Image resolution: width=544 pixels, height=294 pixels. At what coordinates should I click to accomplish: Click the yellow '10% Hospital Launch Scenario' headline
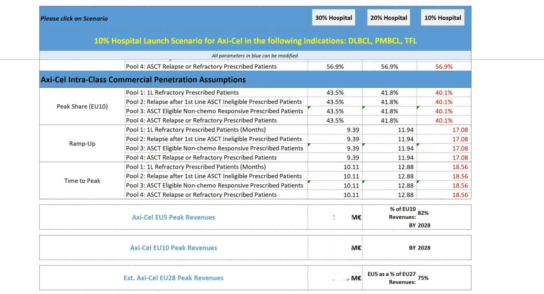click(255, 41)
